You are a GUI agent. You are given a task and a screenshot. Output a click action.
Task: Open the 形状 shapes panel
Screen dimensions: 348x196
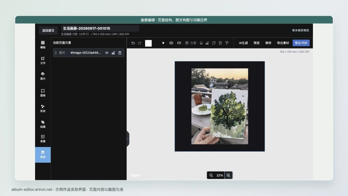(x=43, y=109)
